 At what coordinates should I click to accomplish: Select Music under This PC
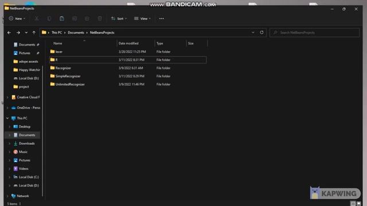(x=21, y=152)
